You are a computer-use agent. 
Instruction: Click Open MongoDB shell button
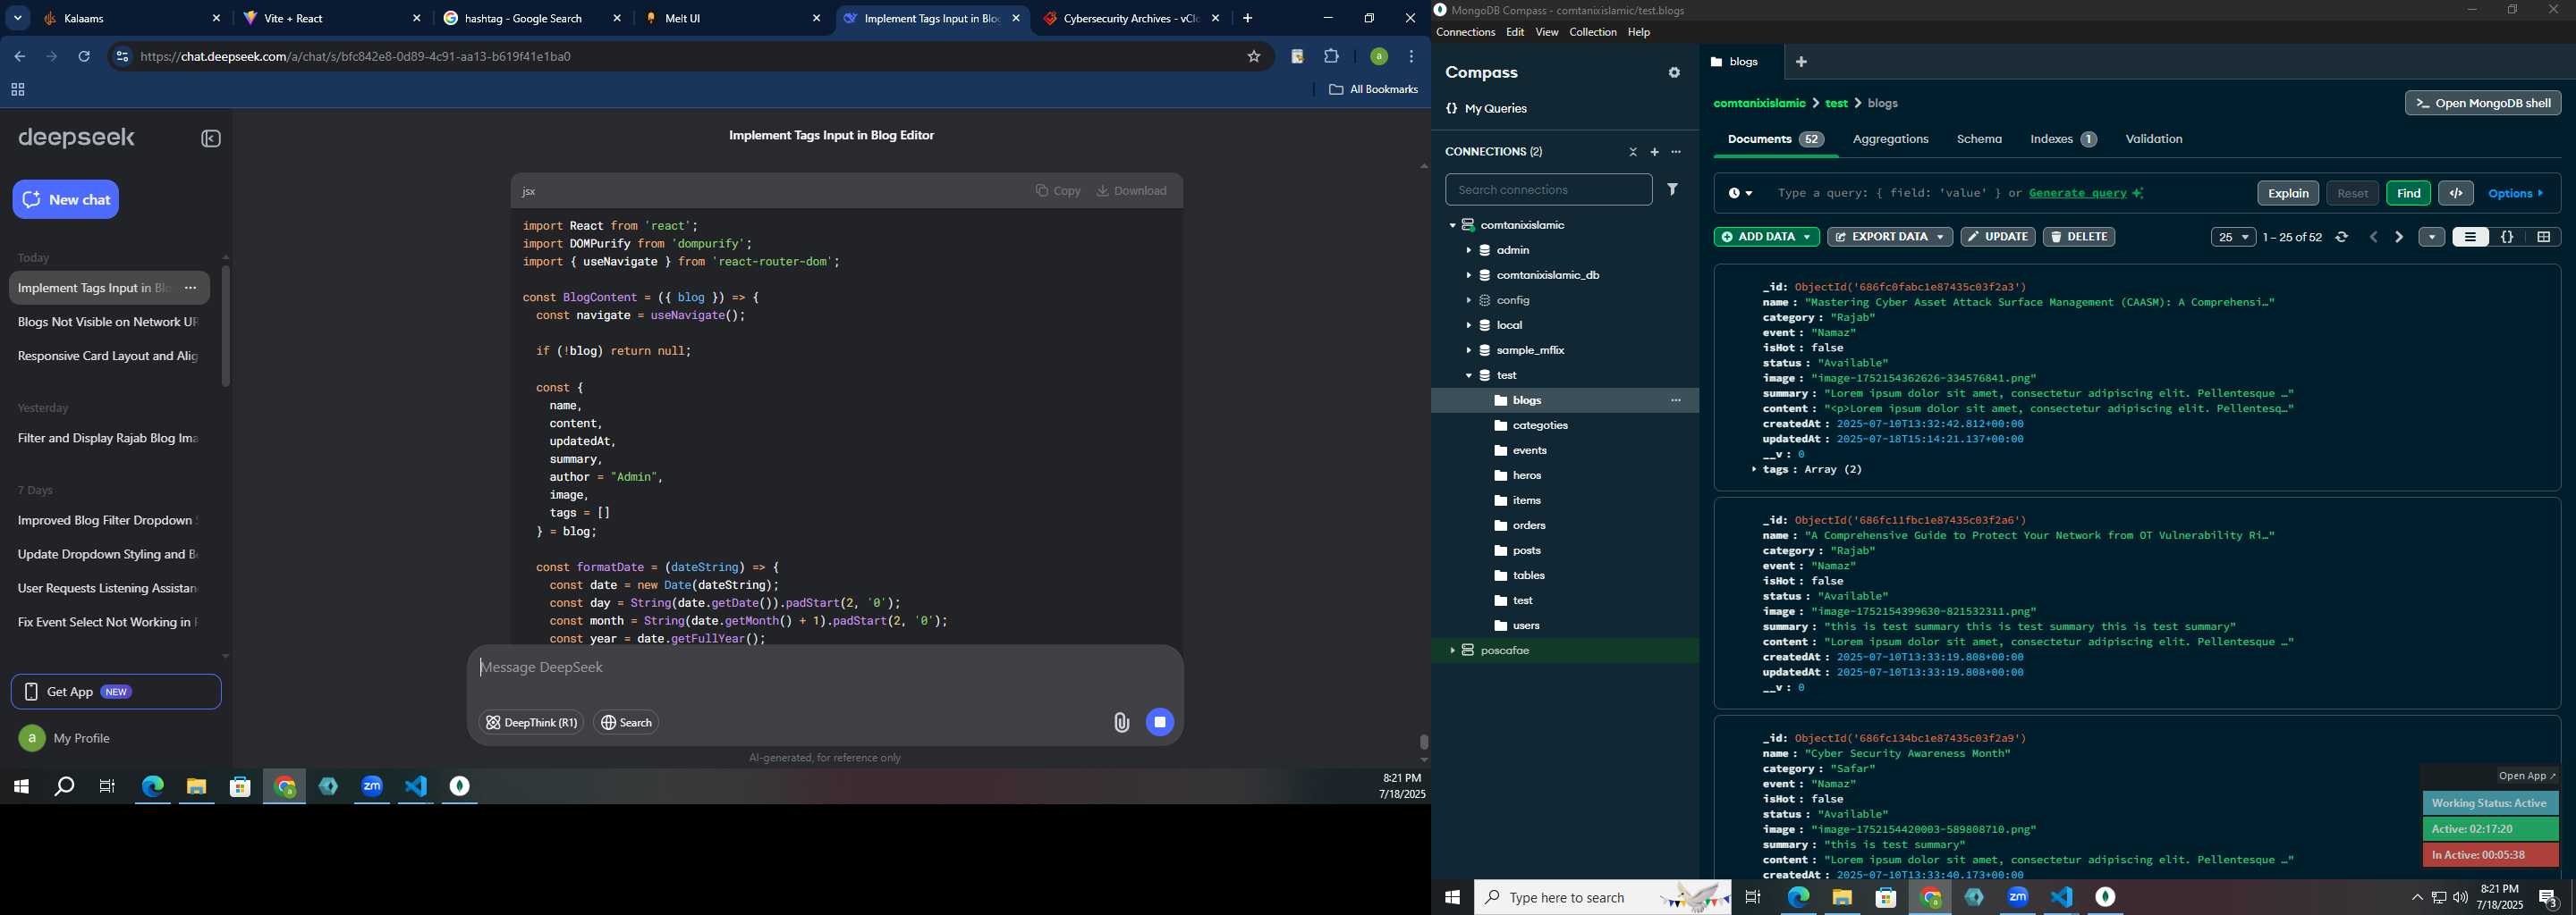2482,103
